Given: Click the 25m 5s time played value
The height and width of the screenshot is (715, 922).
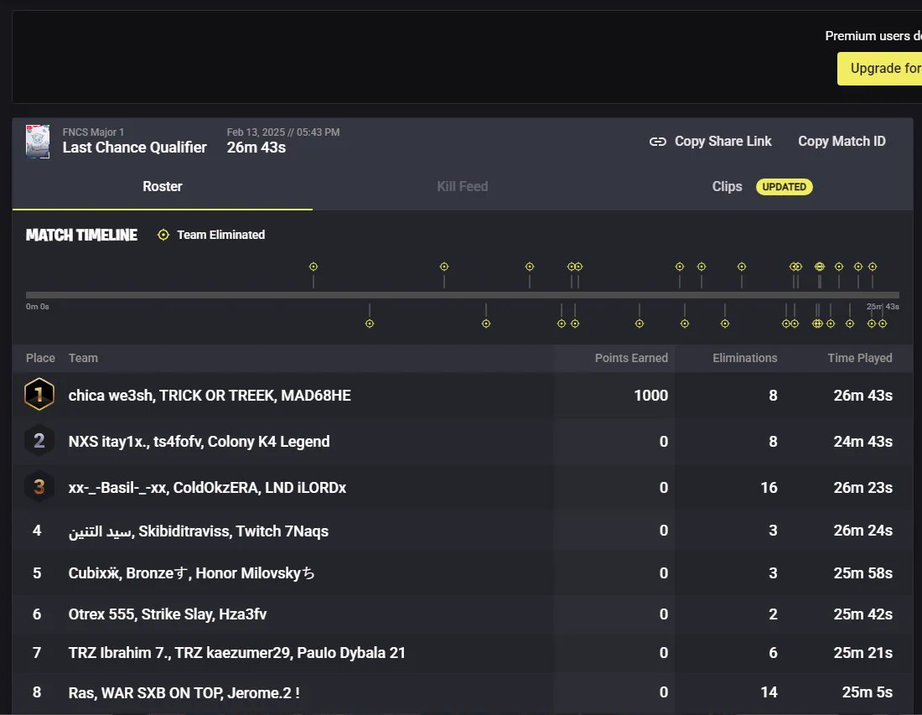Looking at the screenshot, I should [x=867, y=692].
